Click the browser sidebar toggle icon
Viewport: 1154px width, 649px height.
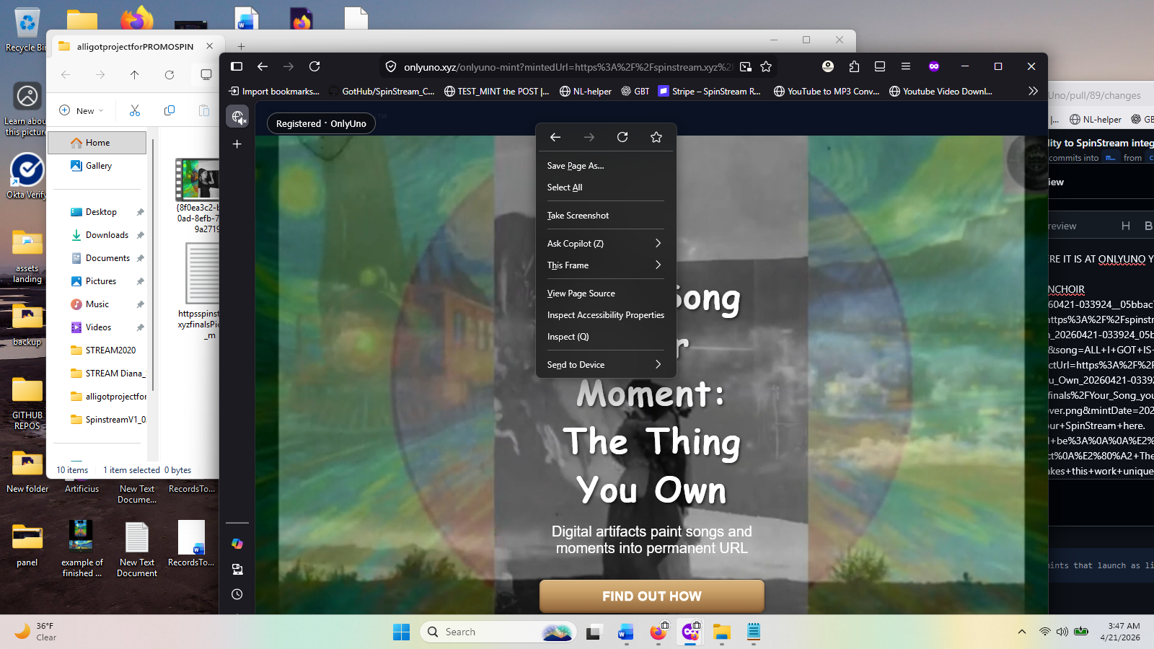pos(237,66)
